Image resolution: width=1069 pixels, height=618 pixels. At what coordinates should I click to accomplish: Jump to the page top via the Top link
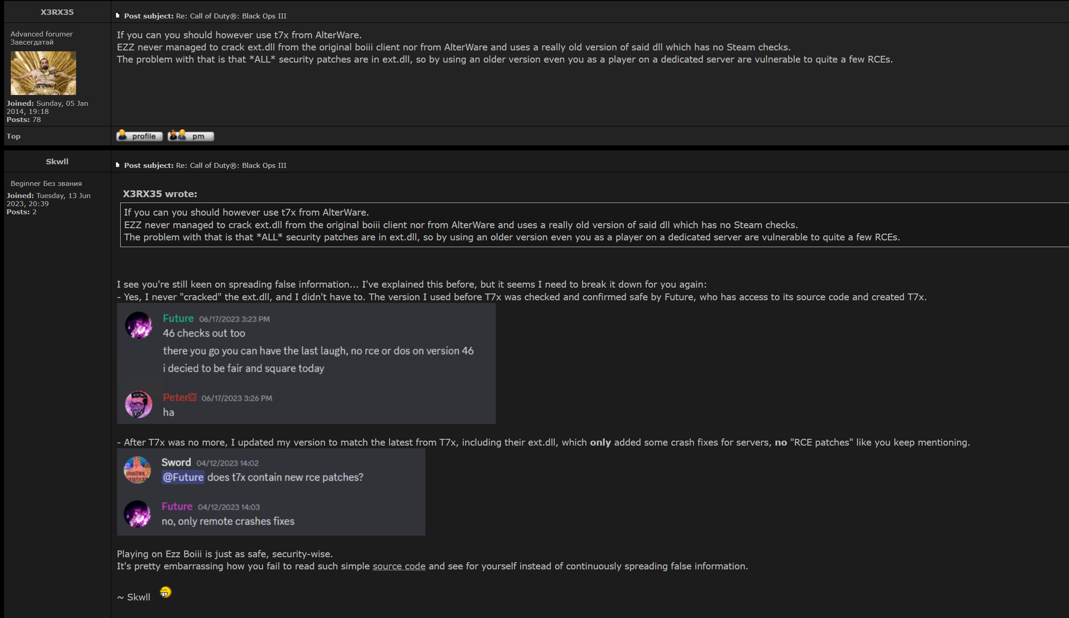(x=14, y=136)
